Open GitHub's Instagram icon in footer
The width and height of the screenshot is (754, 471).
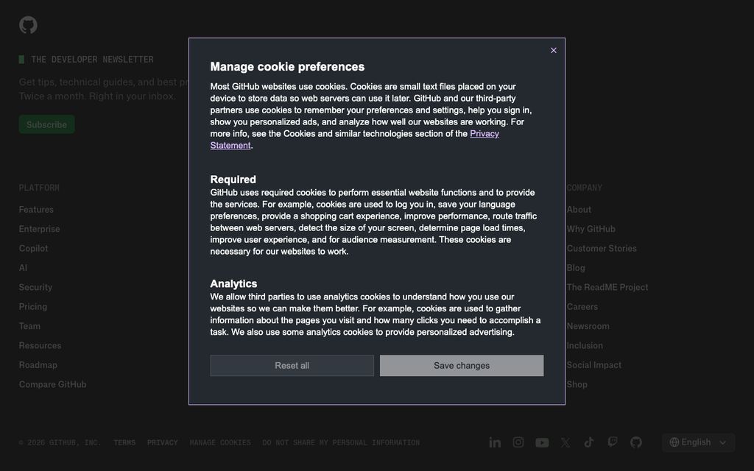pos(518,442)
